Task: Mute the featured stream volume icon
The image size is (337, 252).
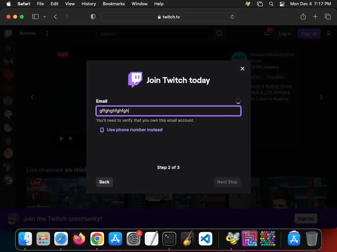Action: (x=70, y=138)
